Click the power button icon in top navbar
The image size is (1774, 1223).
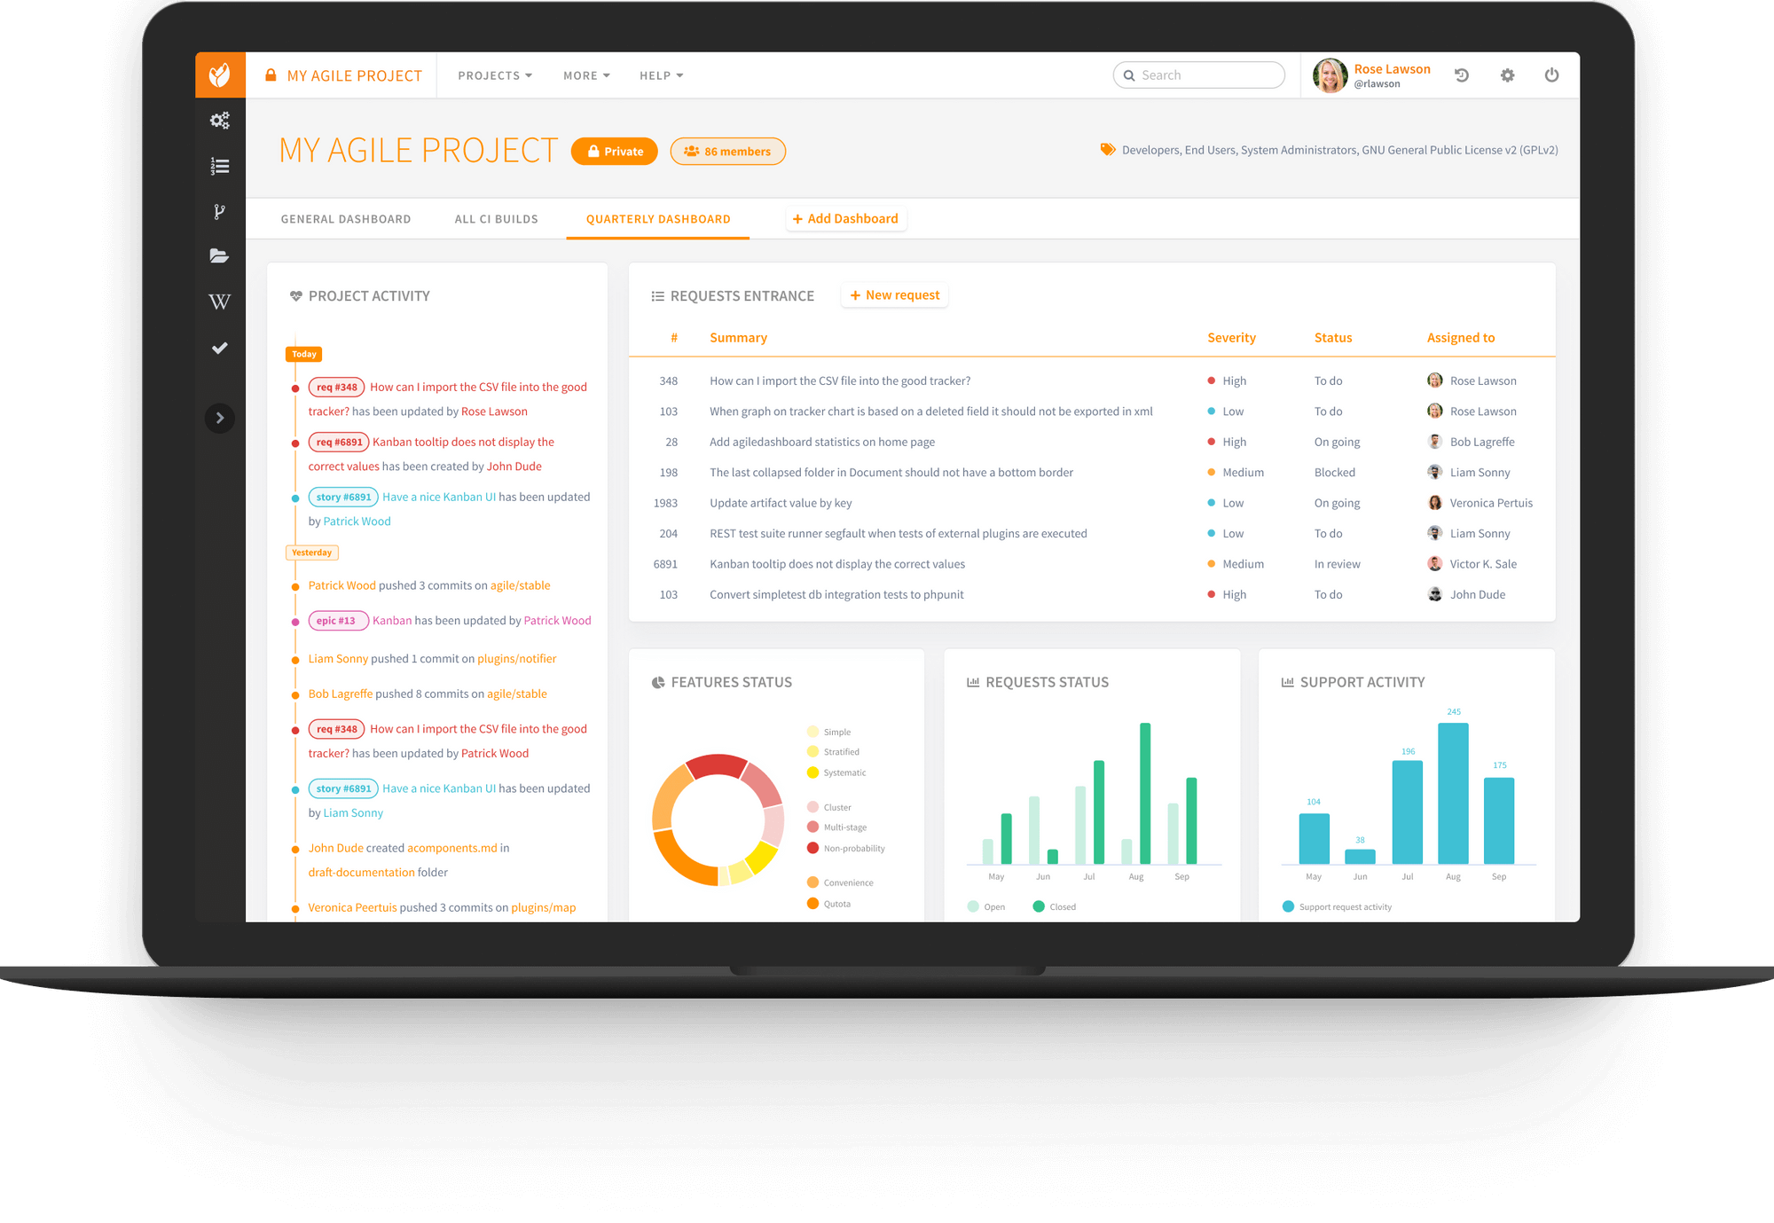click(1551, 75)
